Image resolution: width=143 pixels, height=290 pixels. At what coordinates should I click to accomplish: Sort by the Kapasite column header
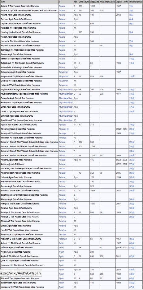click(x=94, y=2)
